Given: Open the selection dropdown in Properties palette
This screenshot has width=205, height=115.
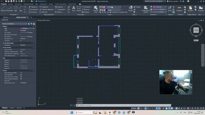Looking at the screenshot, I should [x=14, y=24].
